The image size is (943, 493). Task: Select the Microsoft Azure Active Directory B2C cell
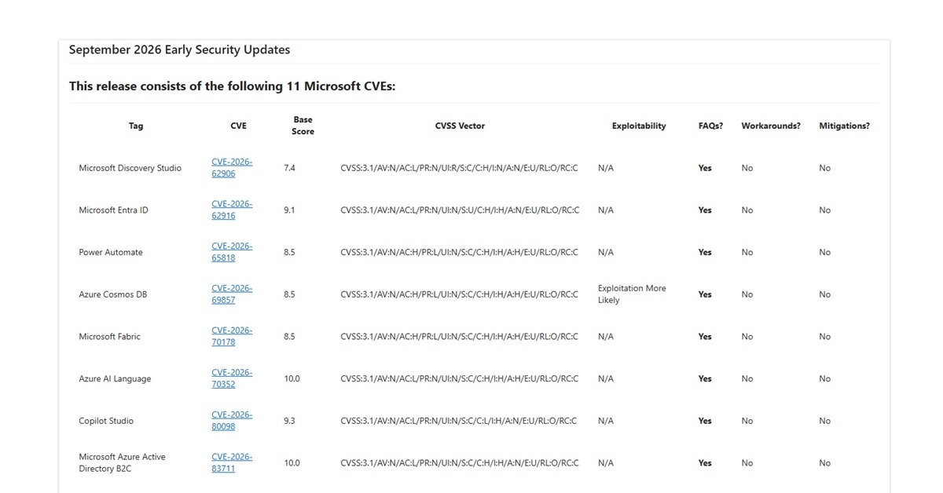coord(122,462)
